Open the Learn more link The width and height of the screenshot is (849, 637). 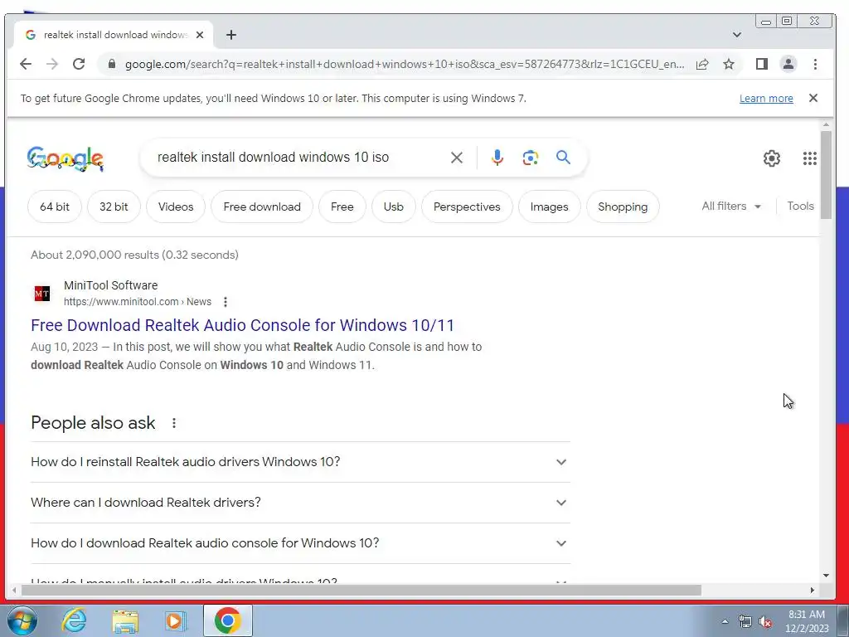766,99
